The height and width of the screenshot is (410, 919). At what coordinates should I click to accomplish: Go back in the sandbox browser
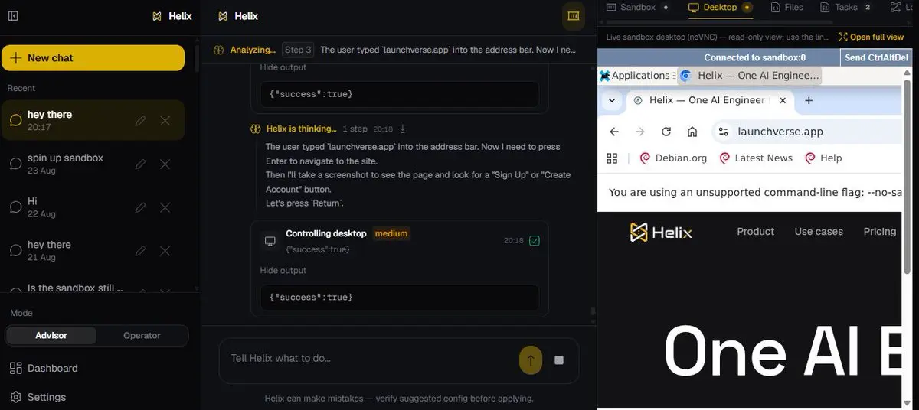(614, 132)
